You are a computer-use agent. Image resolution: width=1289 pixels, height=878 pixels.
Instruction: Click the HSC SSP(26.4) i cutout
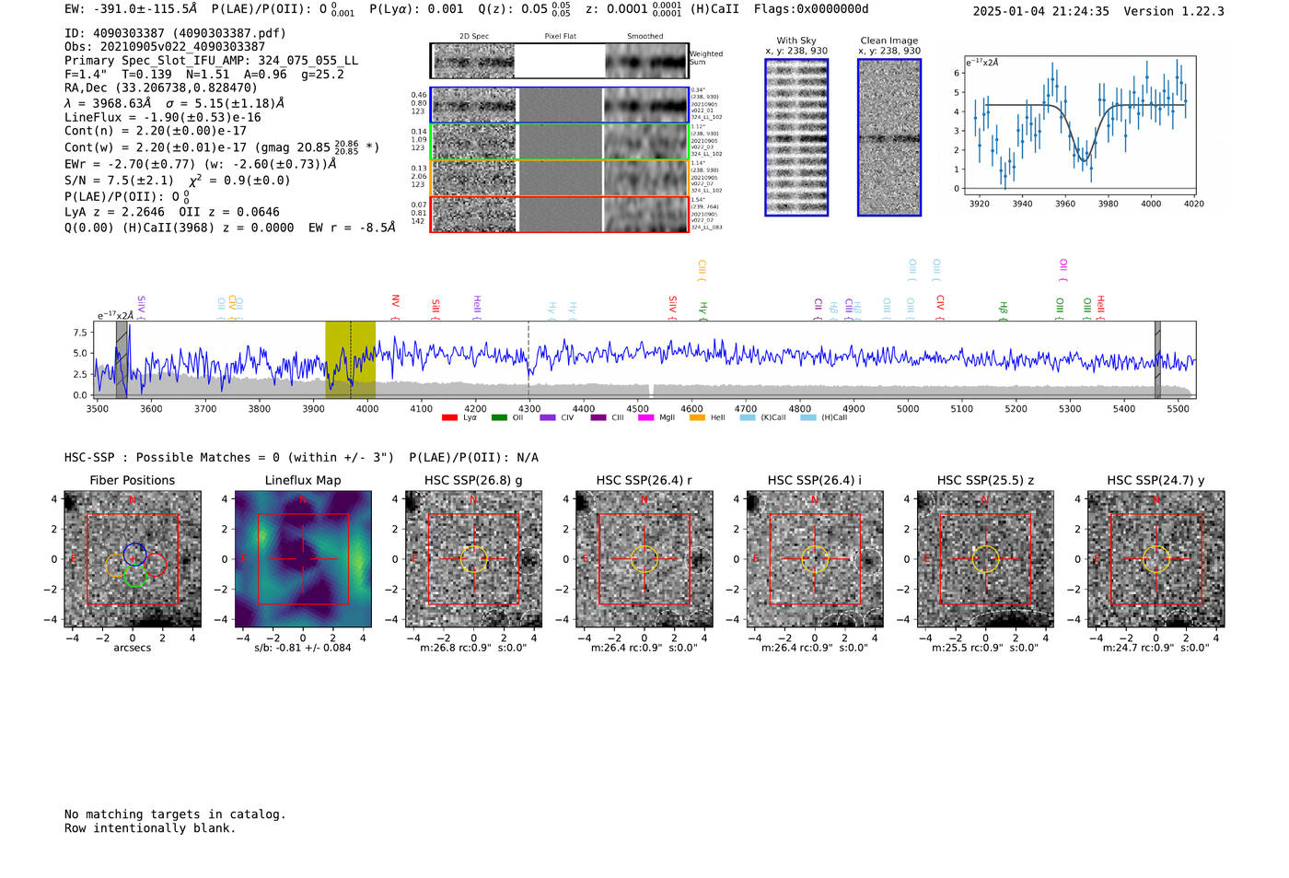pos(815,559)
